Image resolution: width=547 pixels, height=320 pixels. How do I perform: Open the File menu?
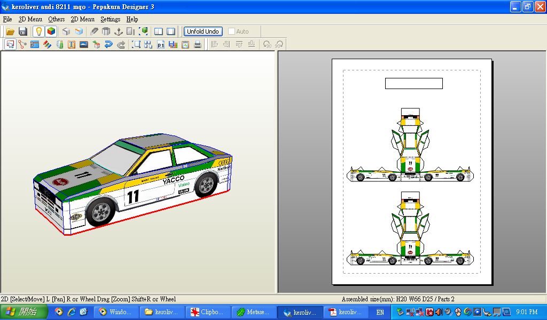click(7, 19)
